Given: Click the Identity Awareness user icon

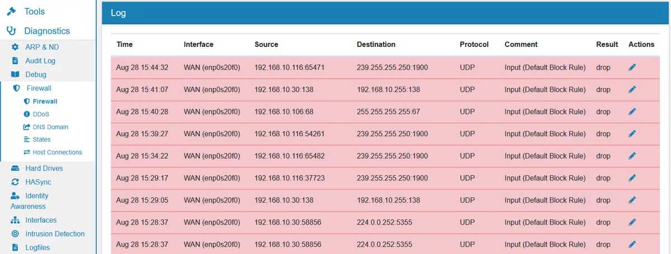Looking at the screenshot, I should 15,196.
